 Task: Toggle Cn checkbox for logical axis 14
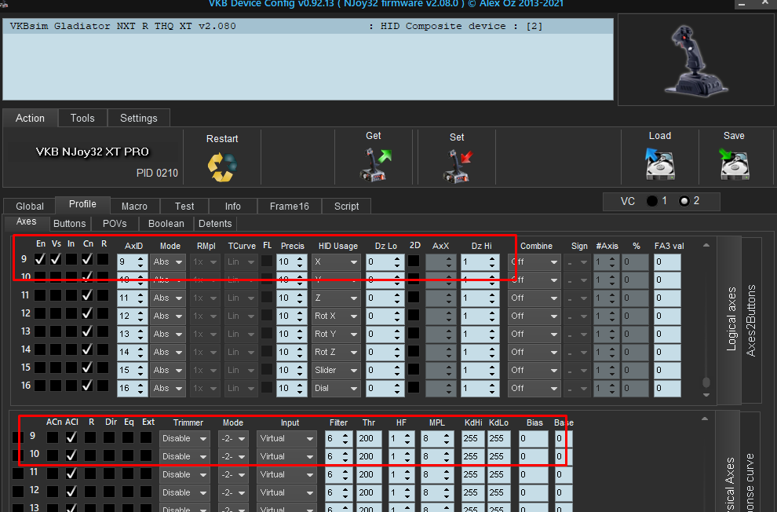87,349
